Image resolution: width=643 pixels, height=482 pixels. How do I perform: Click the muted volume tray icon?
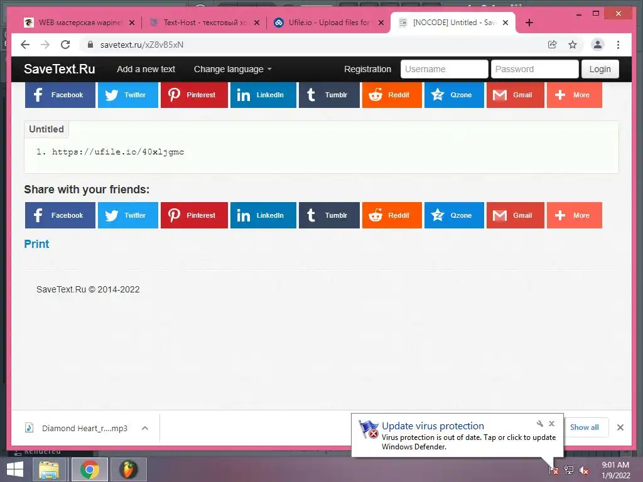tap(583, 470)
